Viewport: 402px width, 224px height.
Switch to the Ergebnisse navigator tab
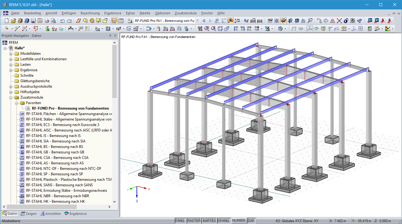click(x=75, y=214)
